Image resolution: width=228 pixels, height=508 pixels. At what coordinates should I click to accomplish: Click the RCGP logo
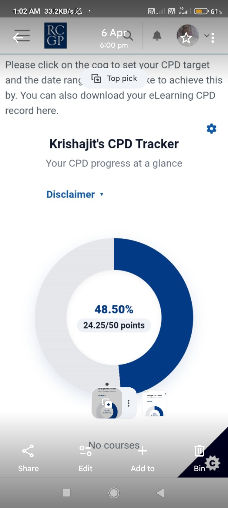click(x=55, y=36)
